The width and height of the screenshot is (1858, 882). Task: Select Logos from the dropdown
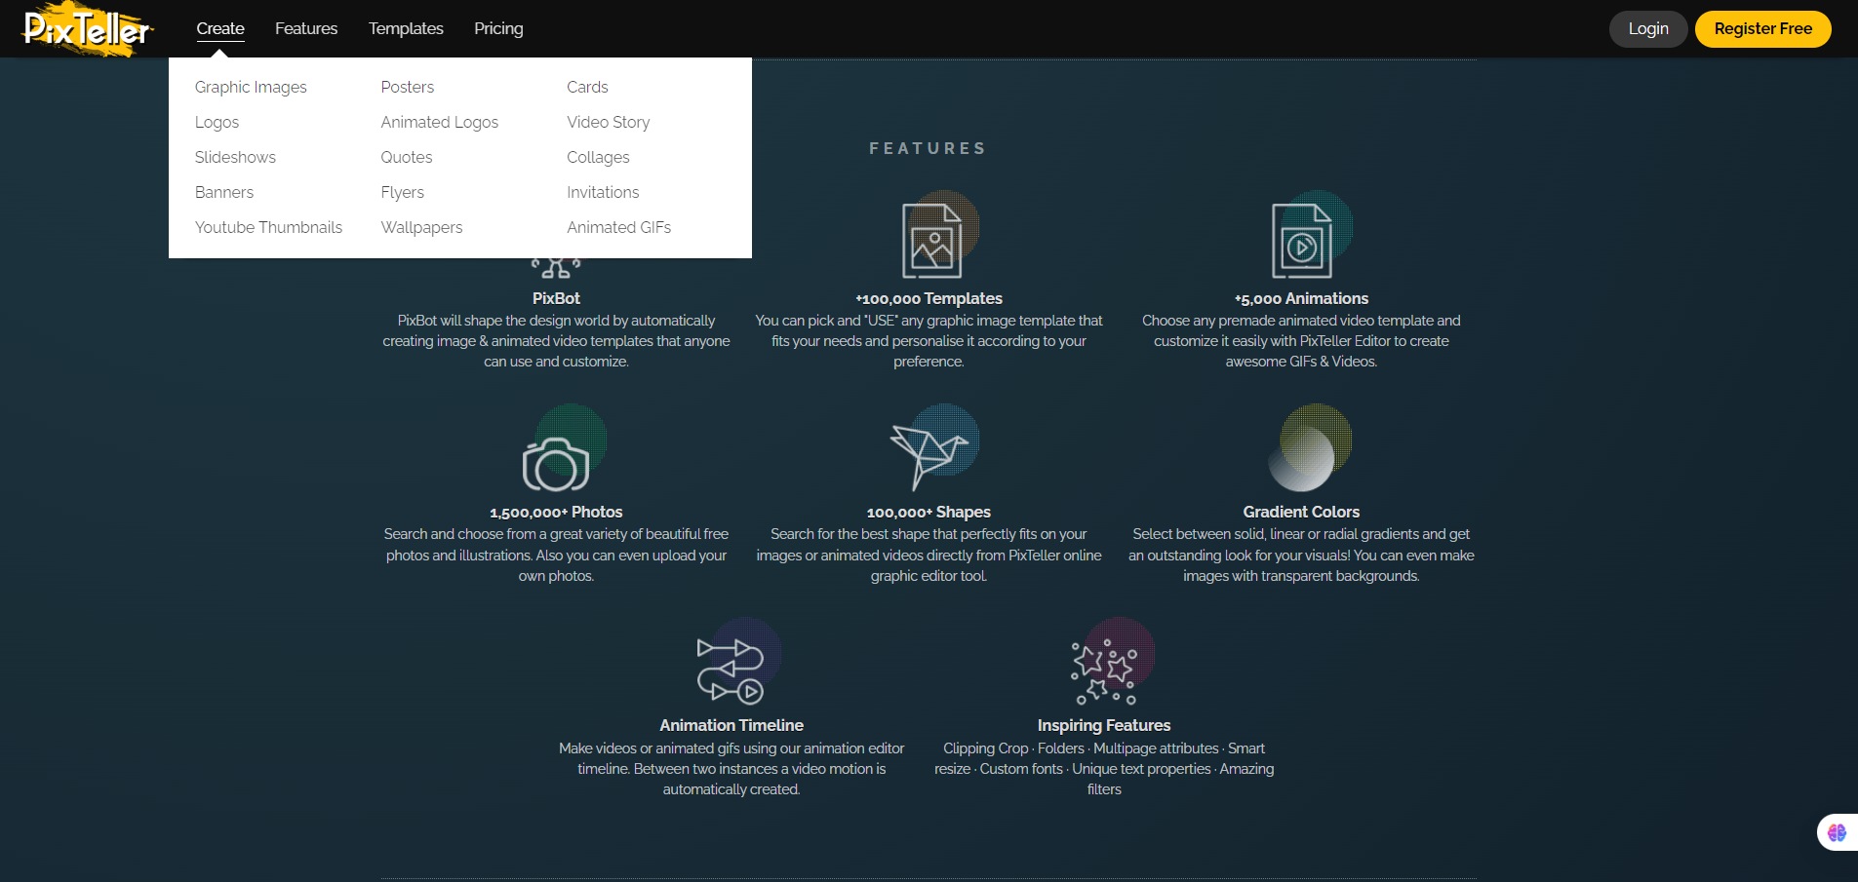(x=217, y=122)
